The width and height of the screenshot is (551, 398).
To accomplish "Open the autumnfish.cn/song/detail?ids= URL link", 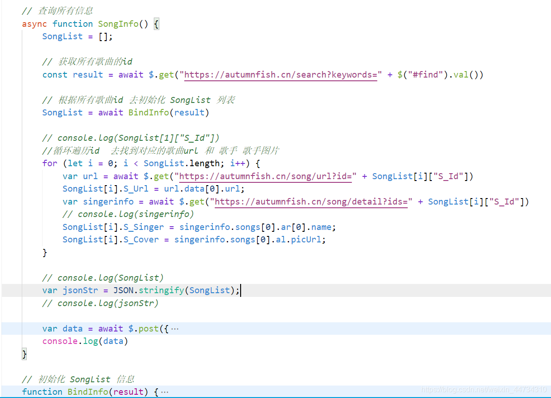I will pos(311,202).
